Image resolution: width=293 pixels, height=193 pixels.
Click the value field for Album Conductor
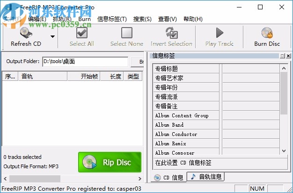(251, 134)
